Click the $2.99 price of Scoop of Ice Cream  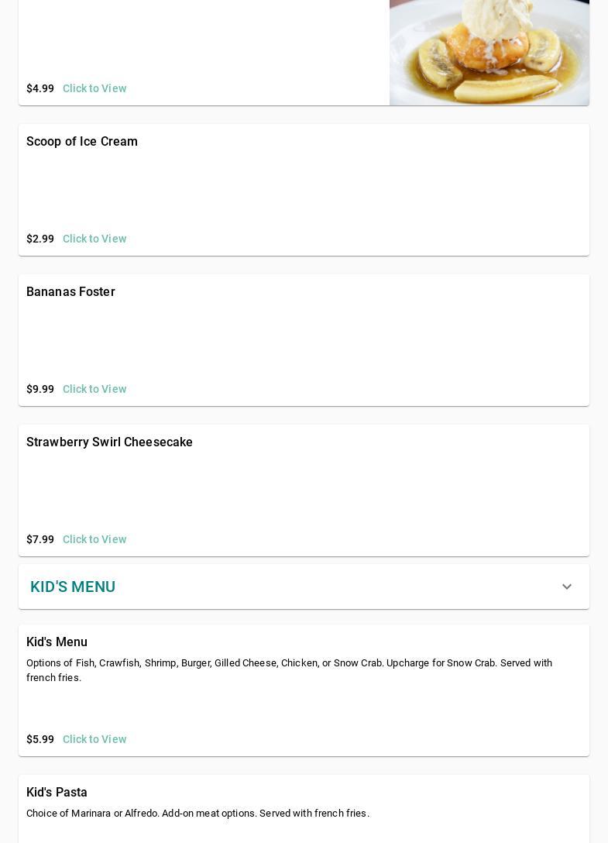click(40, 239)
